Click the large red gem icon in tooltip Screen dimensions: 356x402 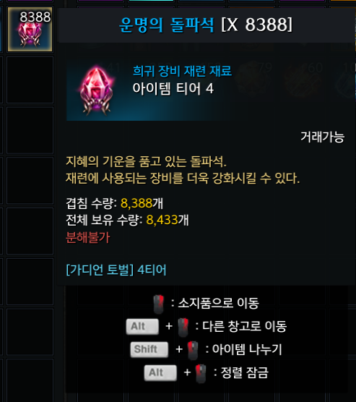tap(96, 90)
